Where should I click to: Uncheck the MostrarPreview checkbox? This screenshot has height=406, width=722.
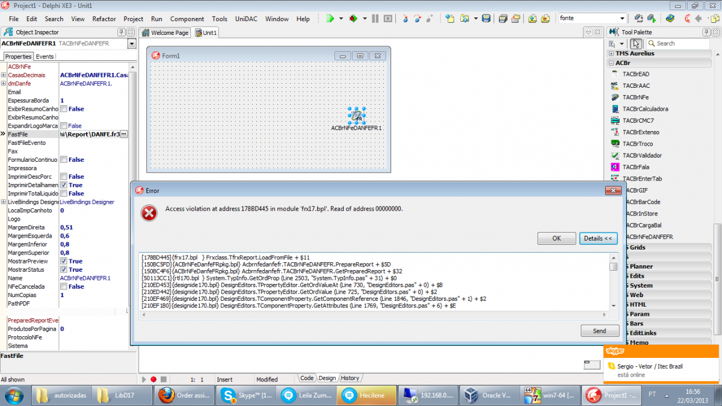click(x=63, y=261)
